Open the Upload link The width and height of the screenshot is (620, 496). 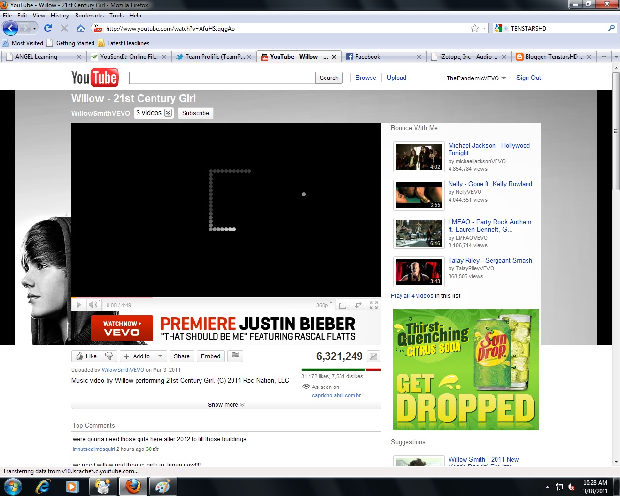point(397,77)
